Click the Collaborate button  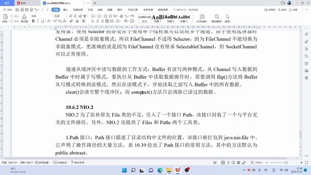(282, 10)
